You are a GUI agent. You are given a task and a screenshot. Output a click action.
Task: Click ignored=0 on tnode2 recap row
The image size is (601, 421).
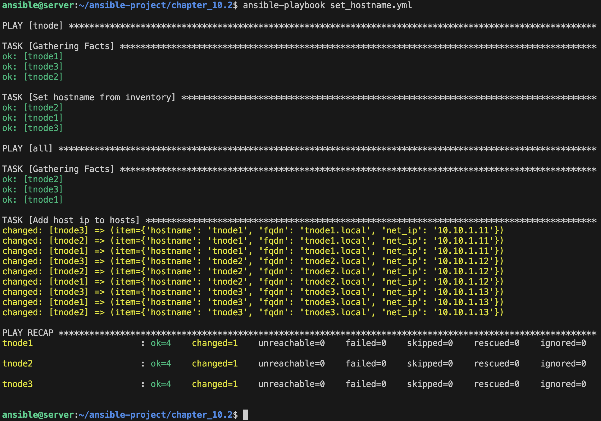click(x=563, y=363)
